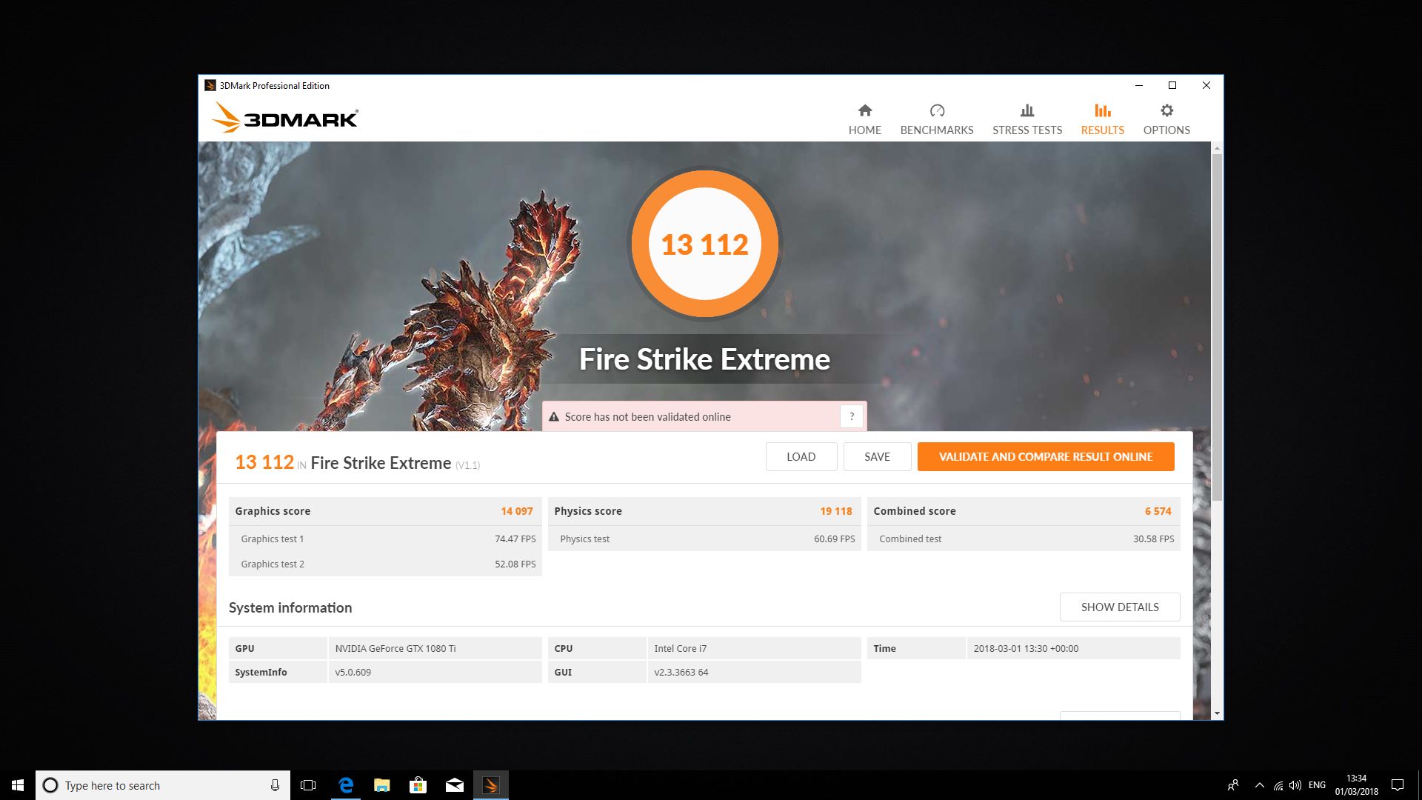
Task: Open Microsoft Edge from taskbar
Action: click(x=346, y=785)
